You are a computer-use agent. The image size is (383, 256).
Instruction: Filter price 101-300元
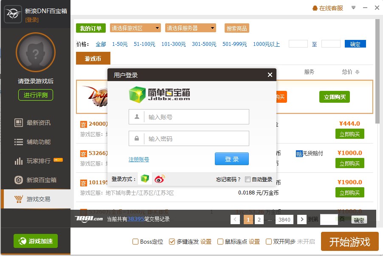pyautogui.click(x=173, y=44)
